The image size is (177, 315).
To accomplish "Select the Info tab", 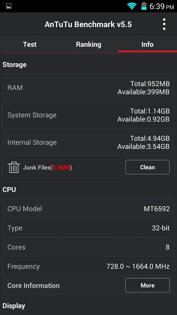I will click(x=147, y=44).
